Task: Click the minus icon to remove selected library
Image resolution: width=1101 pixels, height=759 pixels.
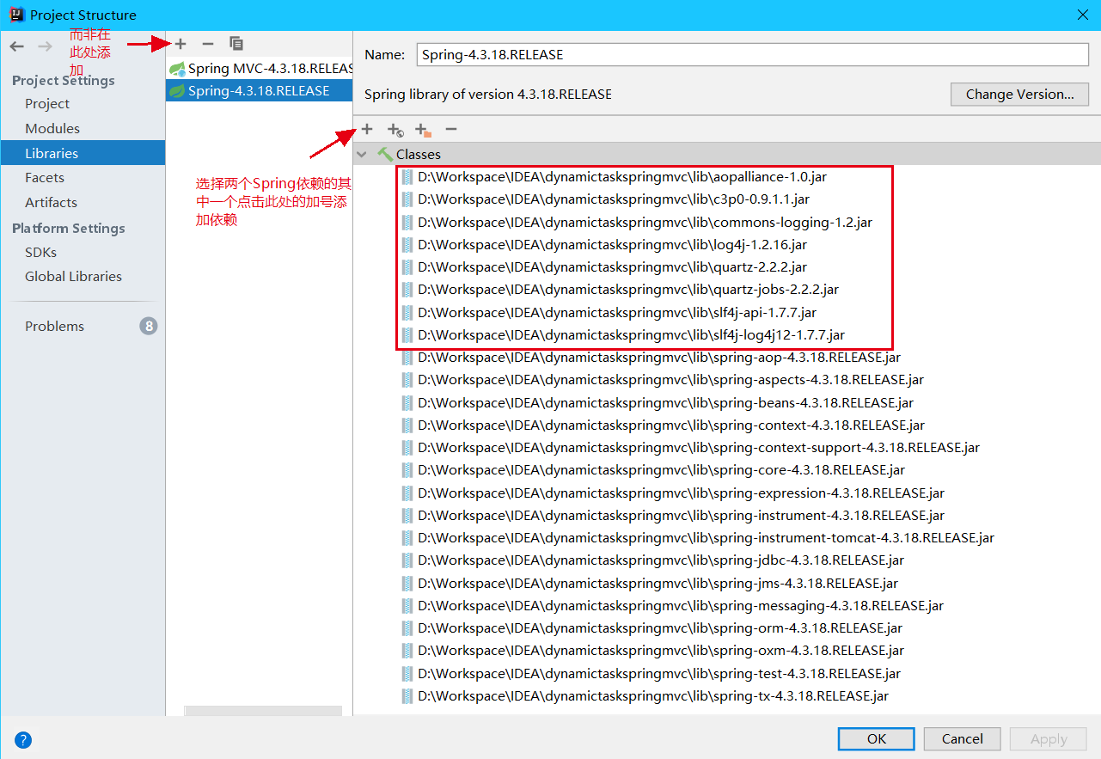Action: [207, 43]
